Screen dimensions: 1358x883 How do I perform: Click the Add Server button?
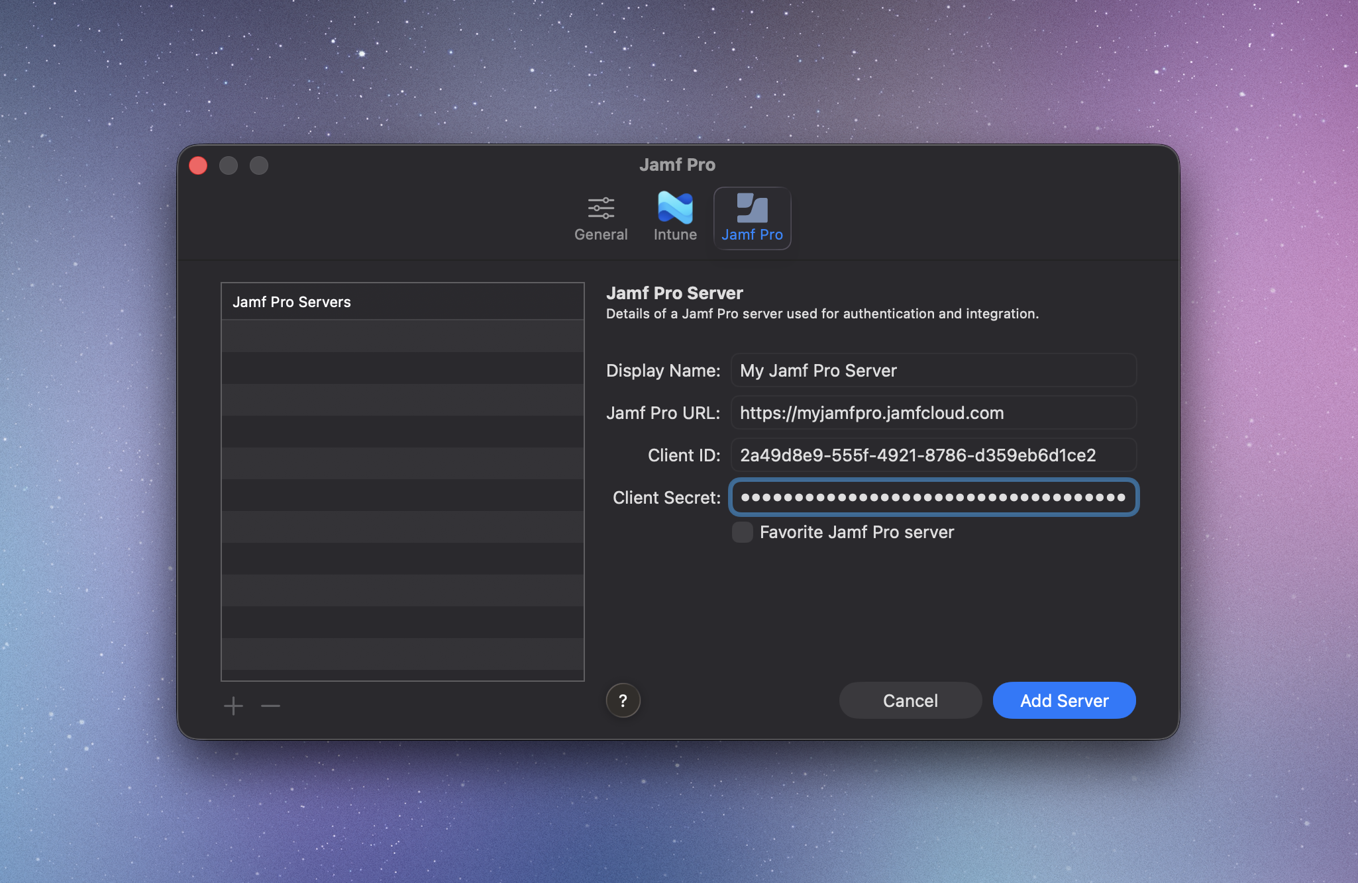pos(1064,700)
